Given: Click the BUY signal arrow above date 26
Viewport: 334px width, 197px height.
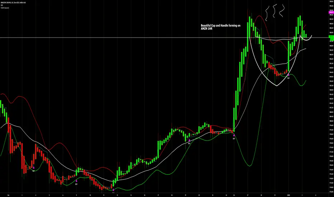Looking at the screenshot, I should coord(234,135).
